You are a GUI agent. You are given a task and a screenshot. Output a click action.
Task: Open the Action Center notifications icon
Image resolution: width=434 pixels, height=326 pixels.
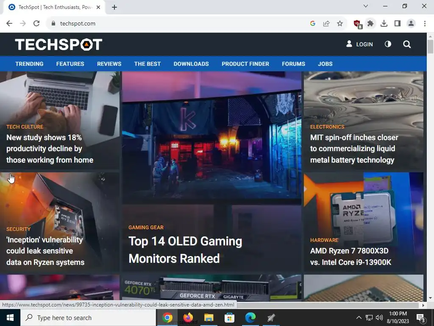(421, 318)
